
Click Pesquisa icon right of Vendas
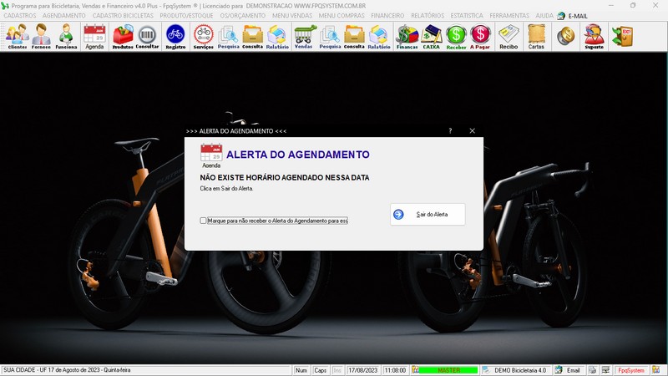click(330, 37)
